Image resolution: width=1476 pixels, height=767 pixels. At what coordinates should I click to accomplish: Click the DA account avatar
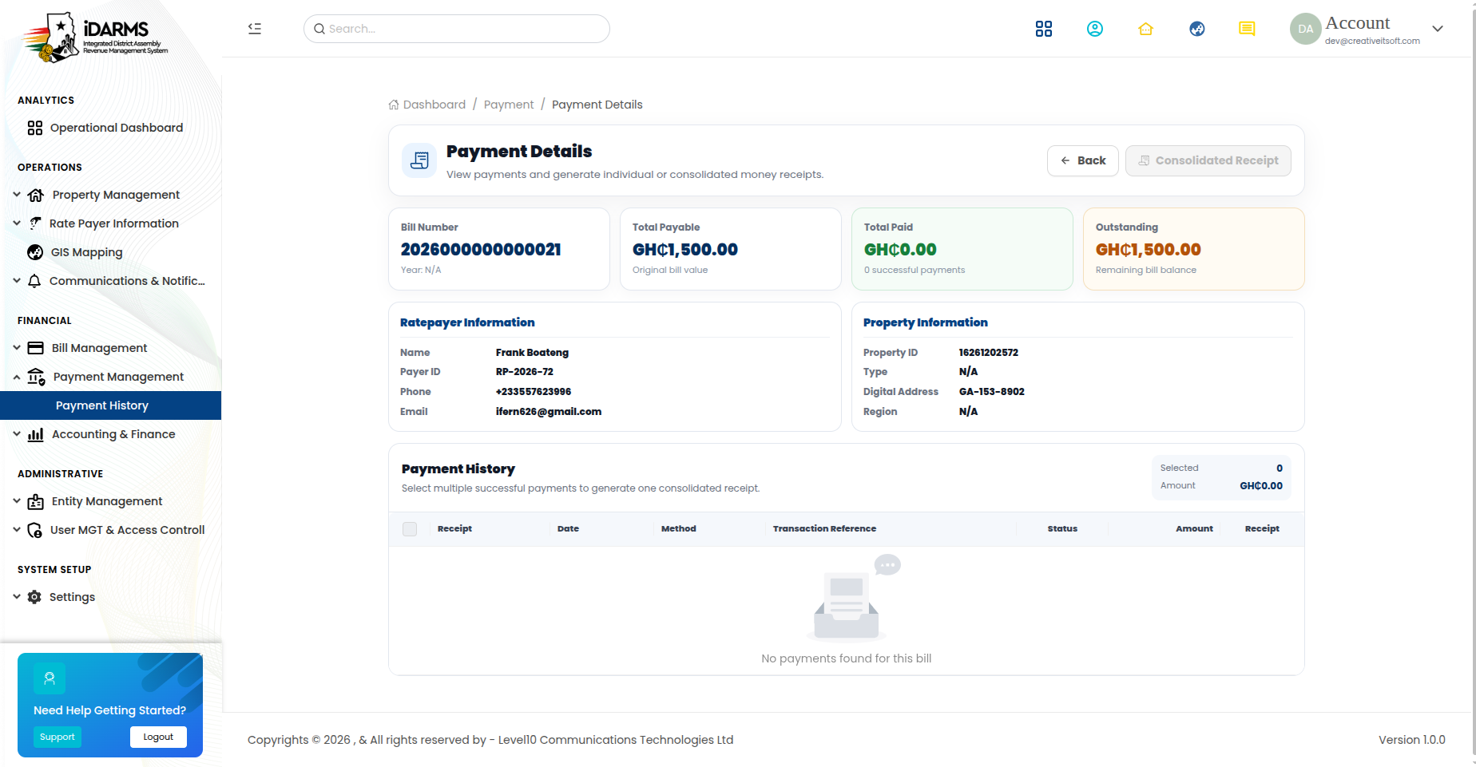click(1305, 29)
